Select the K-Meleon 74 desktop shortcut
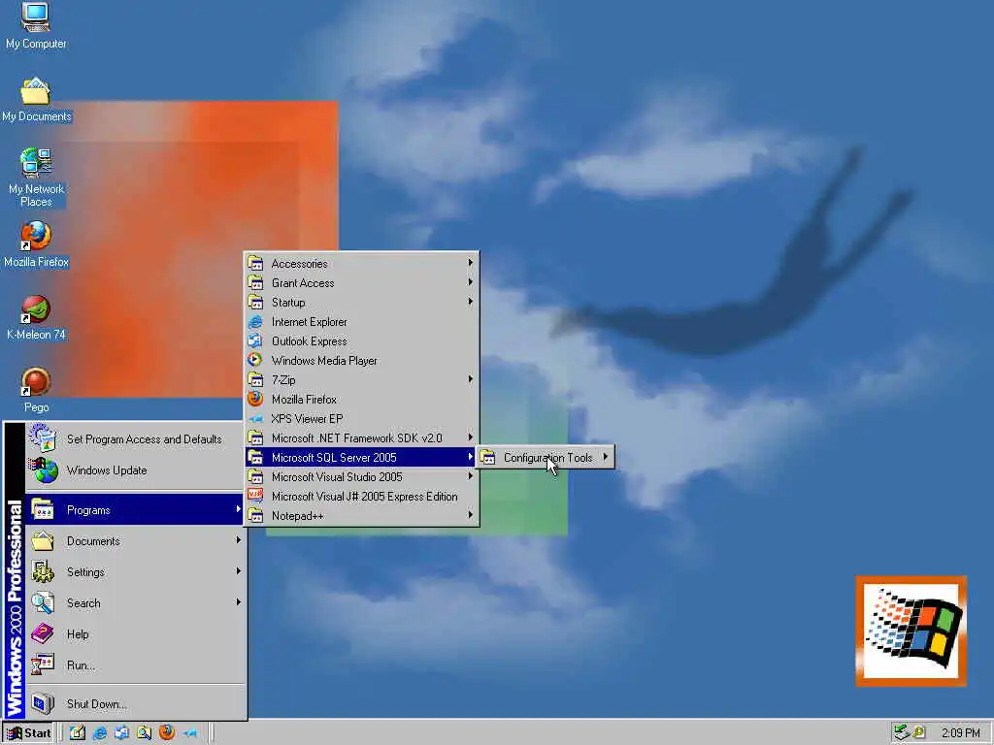 (36, 317)
